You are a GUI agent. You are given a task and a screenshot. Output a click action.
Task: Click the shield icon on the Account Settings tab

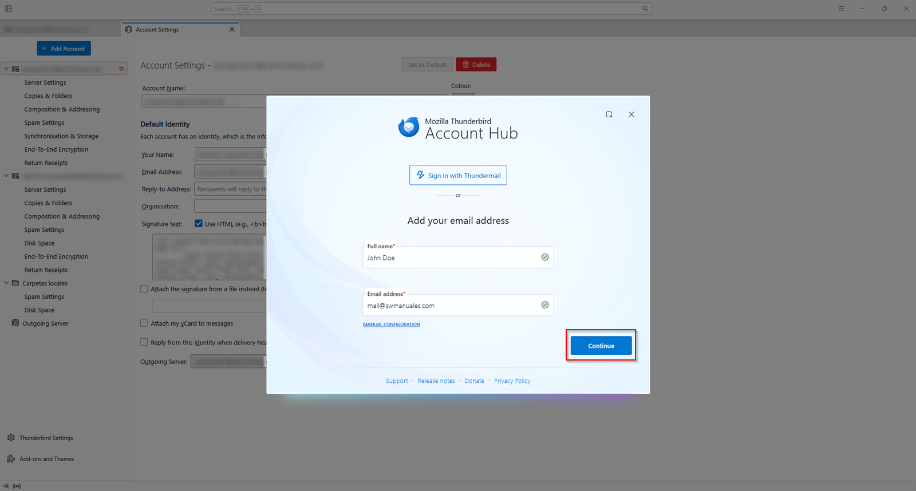(129, 29)
